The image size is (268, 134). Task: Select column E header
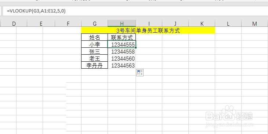tap(41, 23)
